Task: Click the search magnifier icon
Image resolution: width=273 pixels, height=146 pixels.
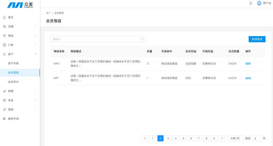Action: click(x=142, y=39)
